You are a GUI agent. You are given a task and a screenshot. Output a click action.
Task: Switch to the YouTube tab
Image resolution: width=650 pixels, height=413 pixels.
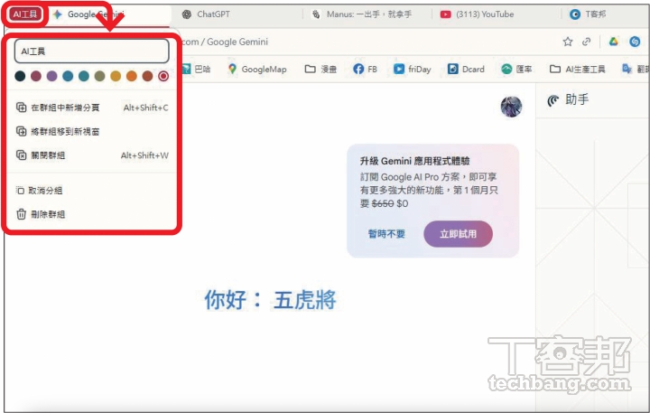[x=478, y=14]
